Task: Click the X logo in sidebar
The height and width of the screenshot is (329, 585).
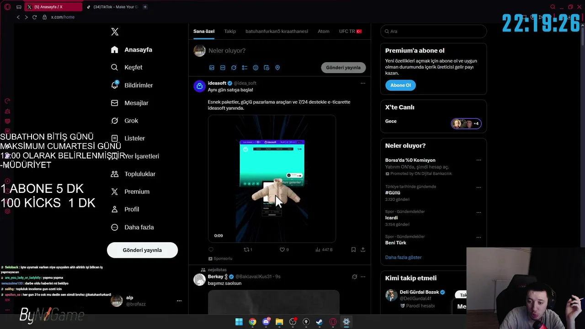Action: tap(115, 32)
